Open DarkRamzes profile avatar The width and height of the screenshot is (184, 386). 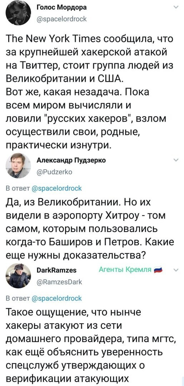(x=19, y=276)
